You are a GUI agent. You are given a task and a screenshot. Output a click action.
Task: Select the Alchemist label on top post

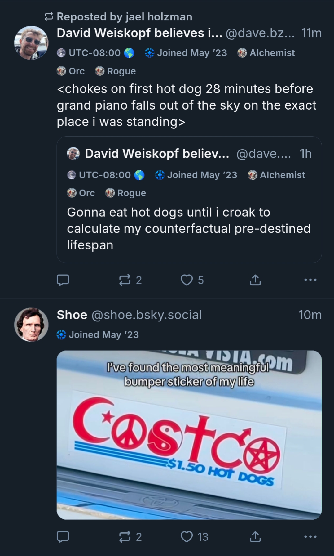[266, 53]
